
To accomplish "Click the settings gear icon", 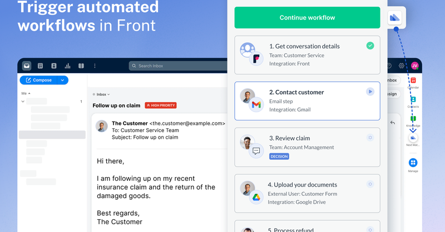I will (x=402, y=65).
